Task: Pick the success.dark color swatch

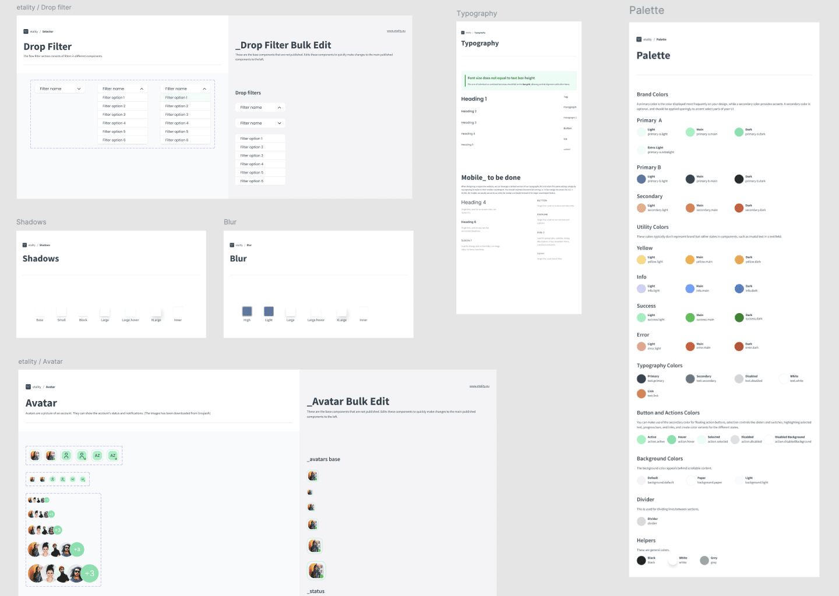Action: 739,317
